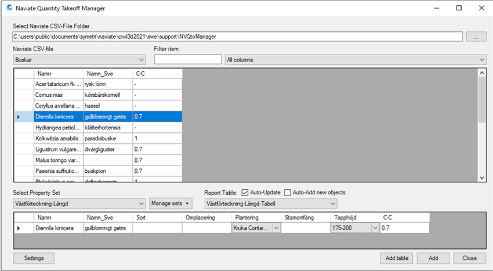Viewport: 493px width, 271px height.
Task: Click the CSV-file folder path field
Action: [238, 37]
